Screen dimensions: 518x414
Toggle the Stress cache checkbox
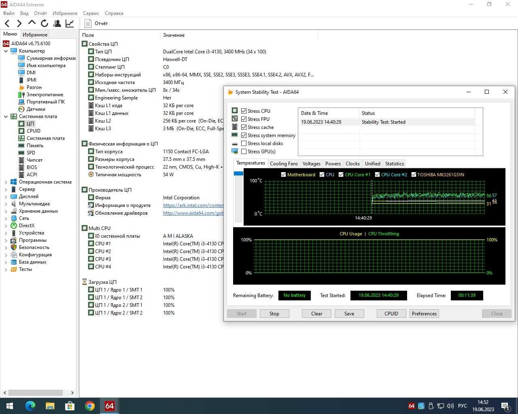(x=244, y=127)
